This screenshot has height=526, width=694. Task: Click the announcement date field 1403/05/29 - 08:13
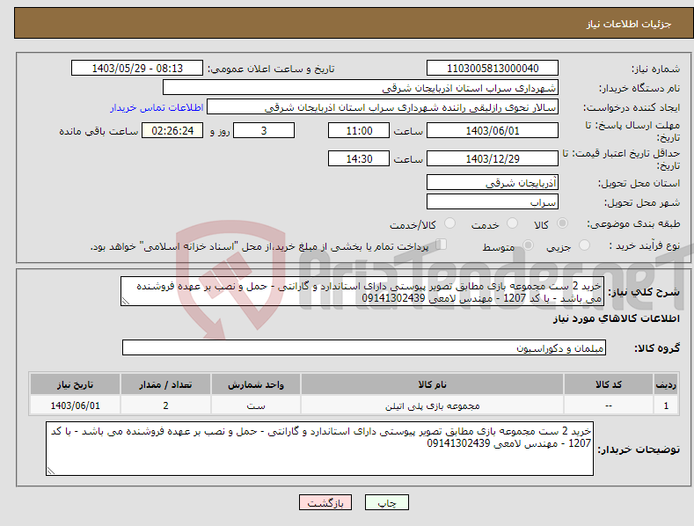coord(136,69)
